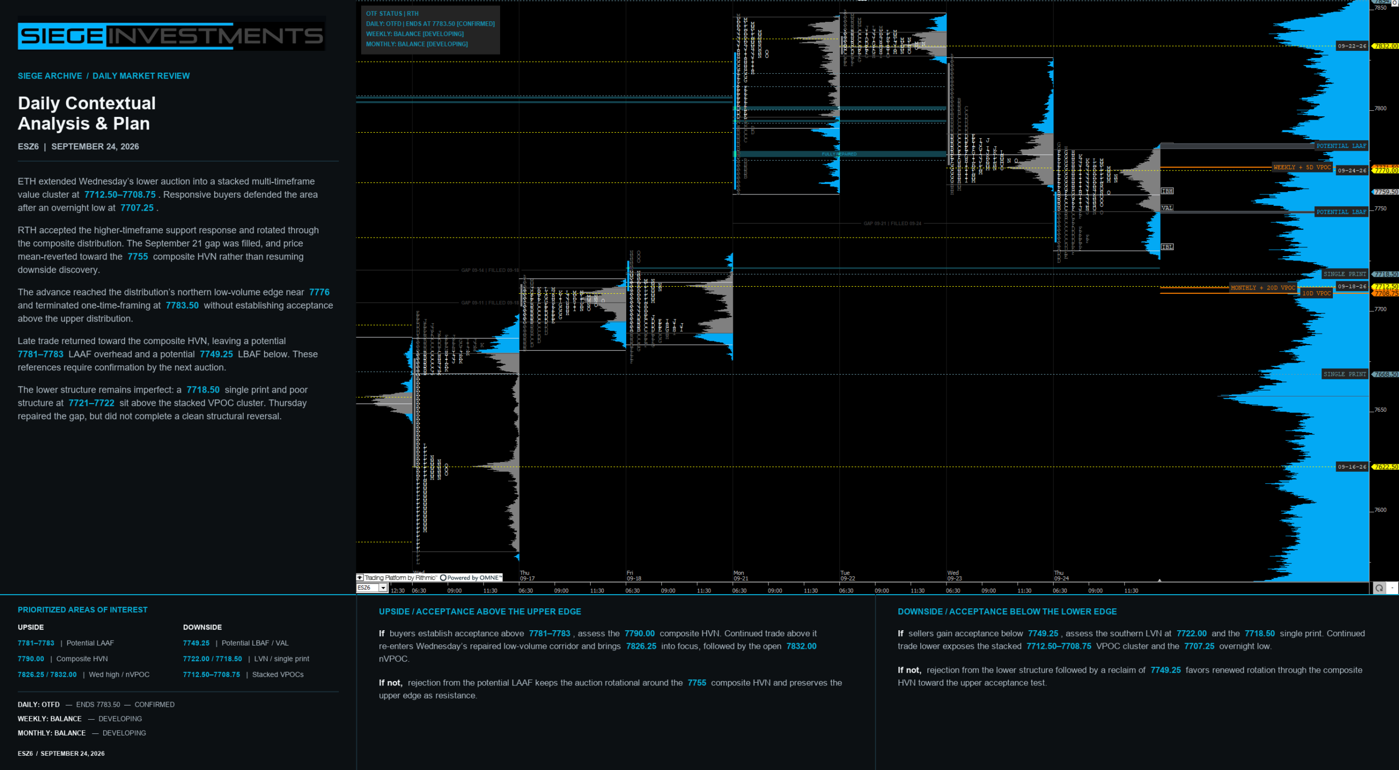Image resolution: width=1399 pixels, height=770 pixels.
Task: Open the SIEGE ARCHIVE breadcrumb link
Action: (x=50, y=76)
